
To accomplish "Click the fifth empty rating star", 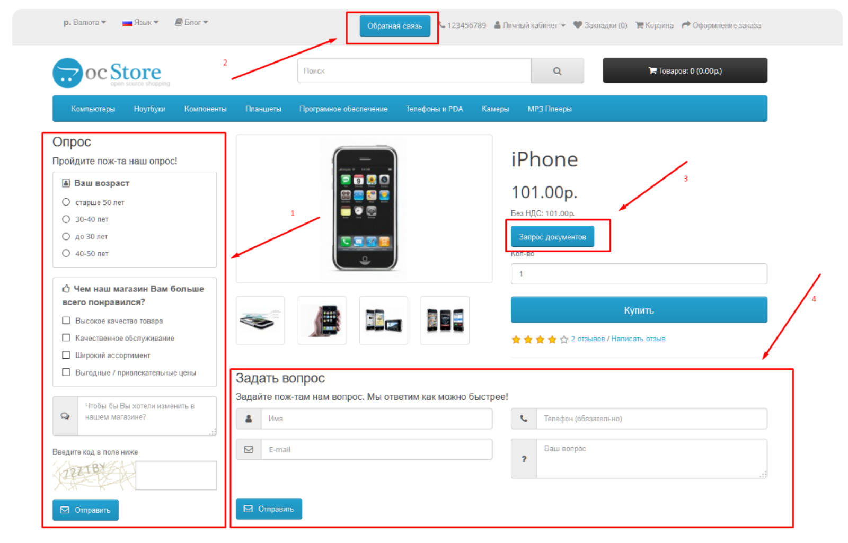I will tap(564, 340).
